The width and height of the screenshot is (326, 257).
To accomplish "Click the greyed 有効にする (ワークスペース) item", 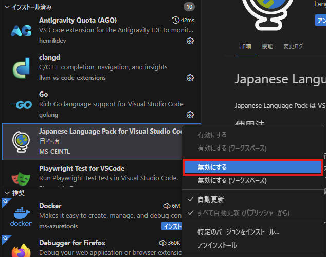I will pos(253,148).
